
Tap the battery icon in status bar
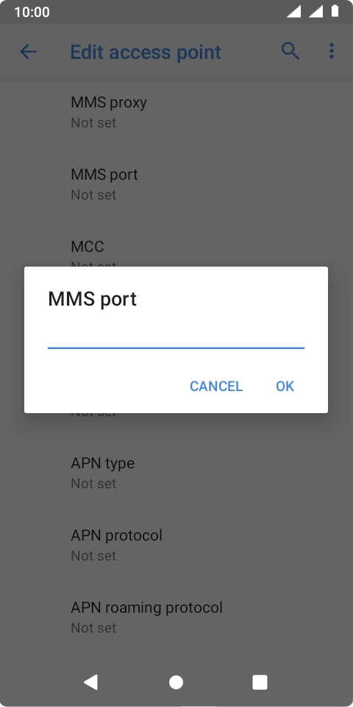pos(335,11)
